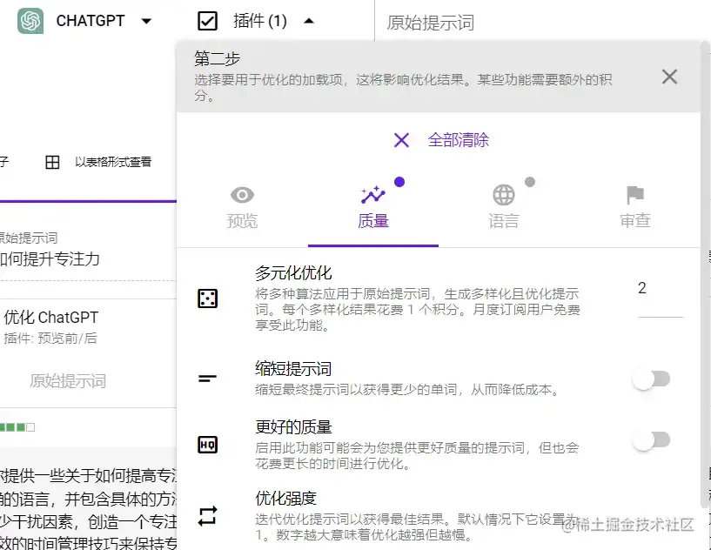Click the 第二步 heading

(x=218, y=58)
